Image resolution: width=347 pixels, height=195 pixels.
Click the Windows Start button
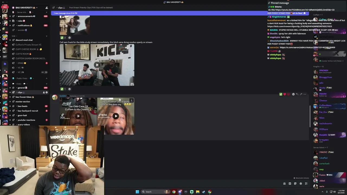[137, 192]
